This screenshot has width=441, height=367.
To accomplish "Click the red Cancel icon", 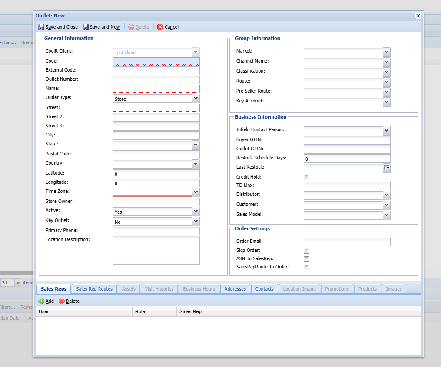I will point(160,27).
